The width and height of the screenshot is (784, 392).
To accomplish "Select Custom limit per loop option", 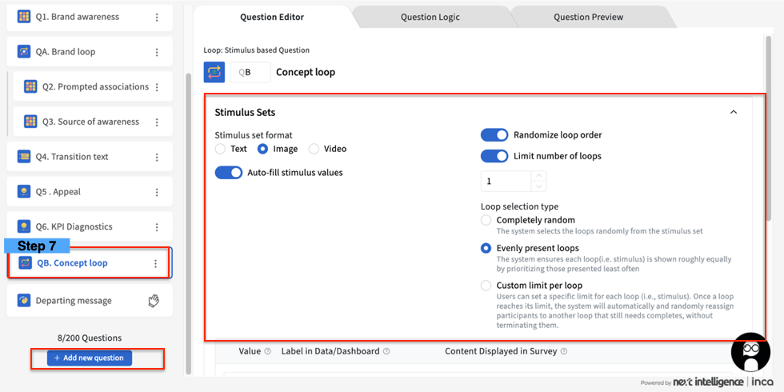I will click(x=486, y=286).
